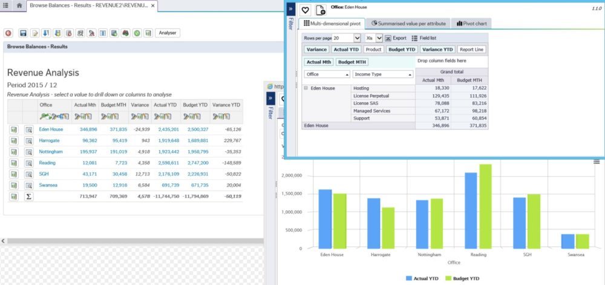Click the red back arrow toolbar icon
The image size is (605, 285).
[8, 33]
